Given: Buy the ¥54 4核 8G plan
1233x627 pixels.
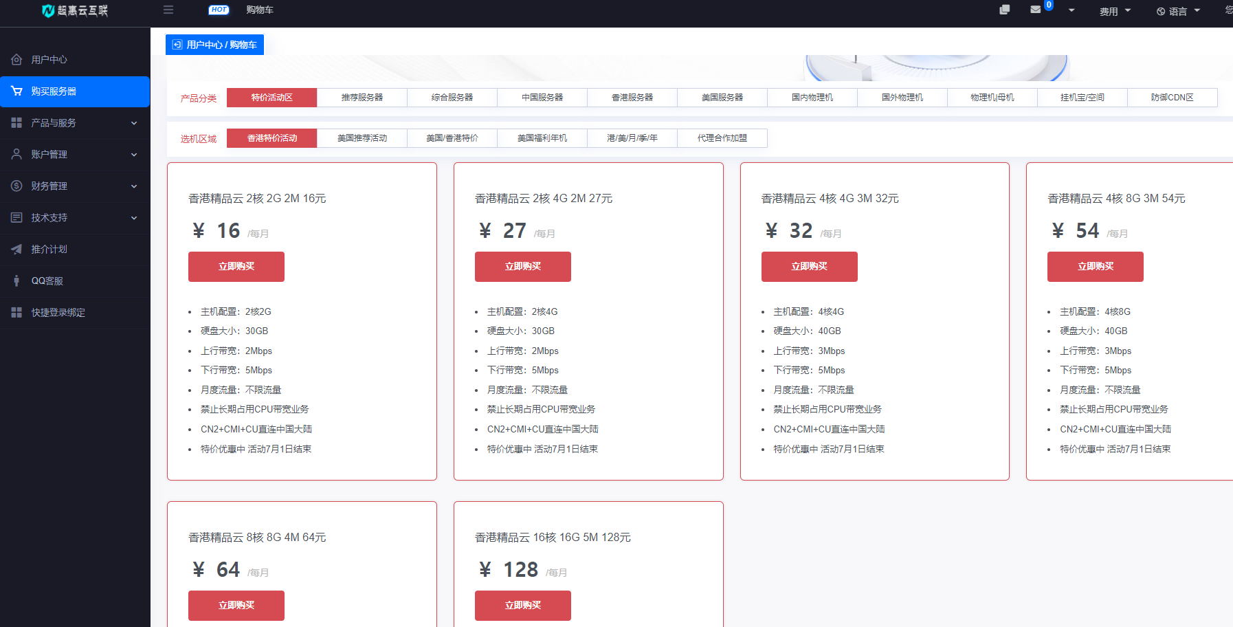Looking at the screenshot, I should (x=1096, y=267).
